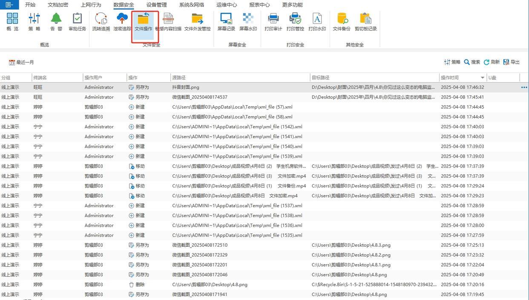Image resolution: width=529 pixels, height=300 pixels.
Task: Switch to the 文档加密 tab
Action: pos(57,5)
